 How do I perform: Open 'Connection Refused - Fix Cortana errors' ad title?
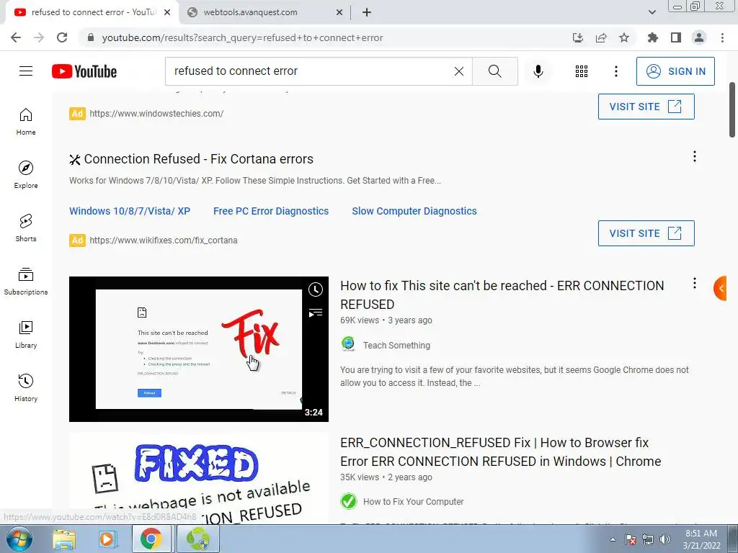pyautogui.click(x=199, y=159)
